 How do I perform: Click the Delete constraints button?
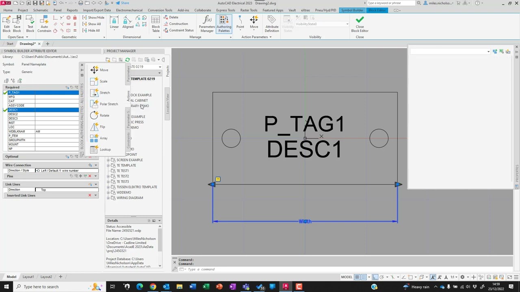(171, 17)
